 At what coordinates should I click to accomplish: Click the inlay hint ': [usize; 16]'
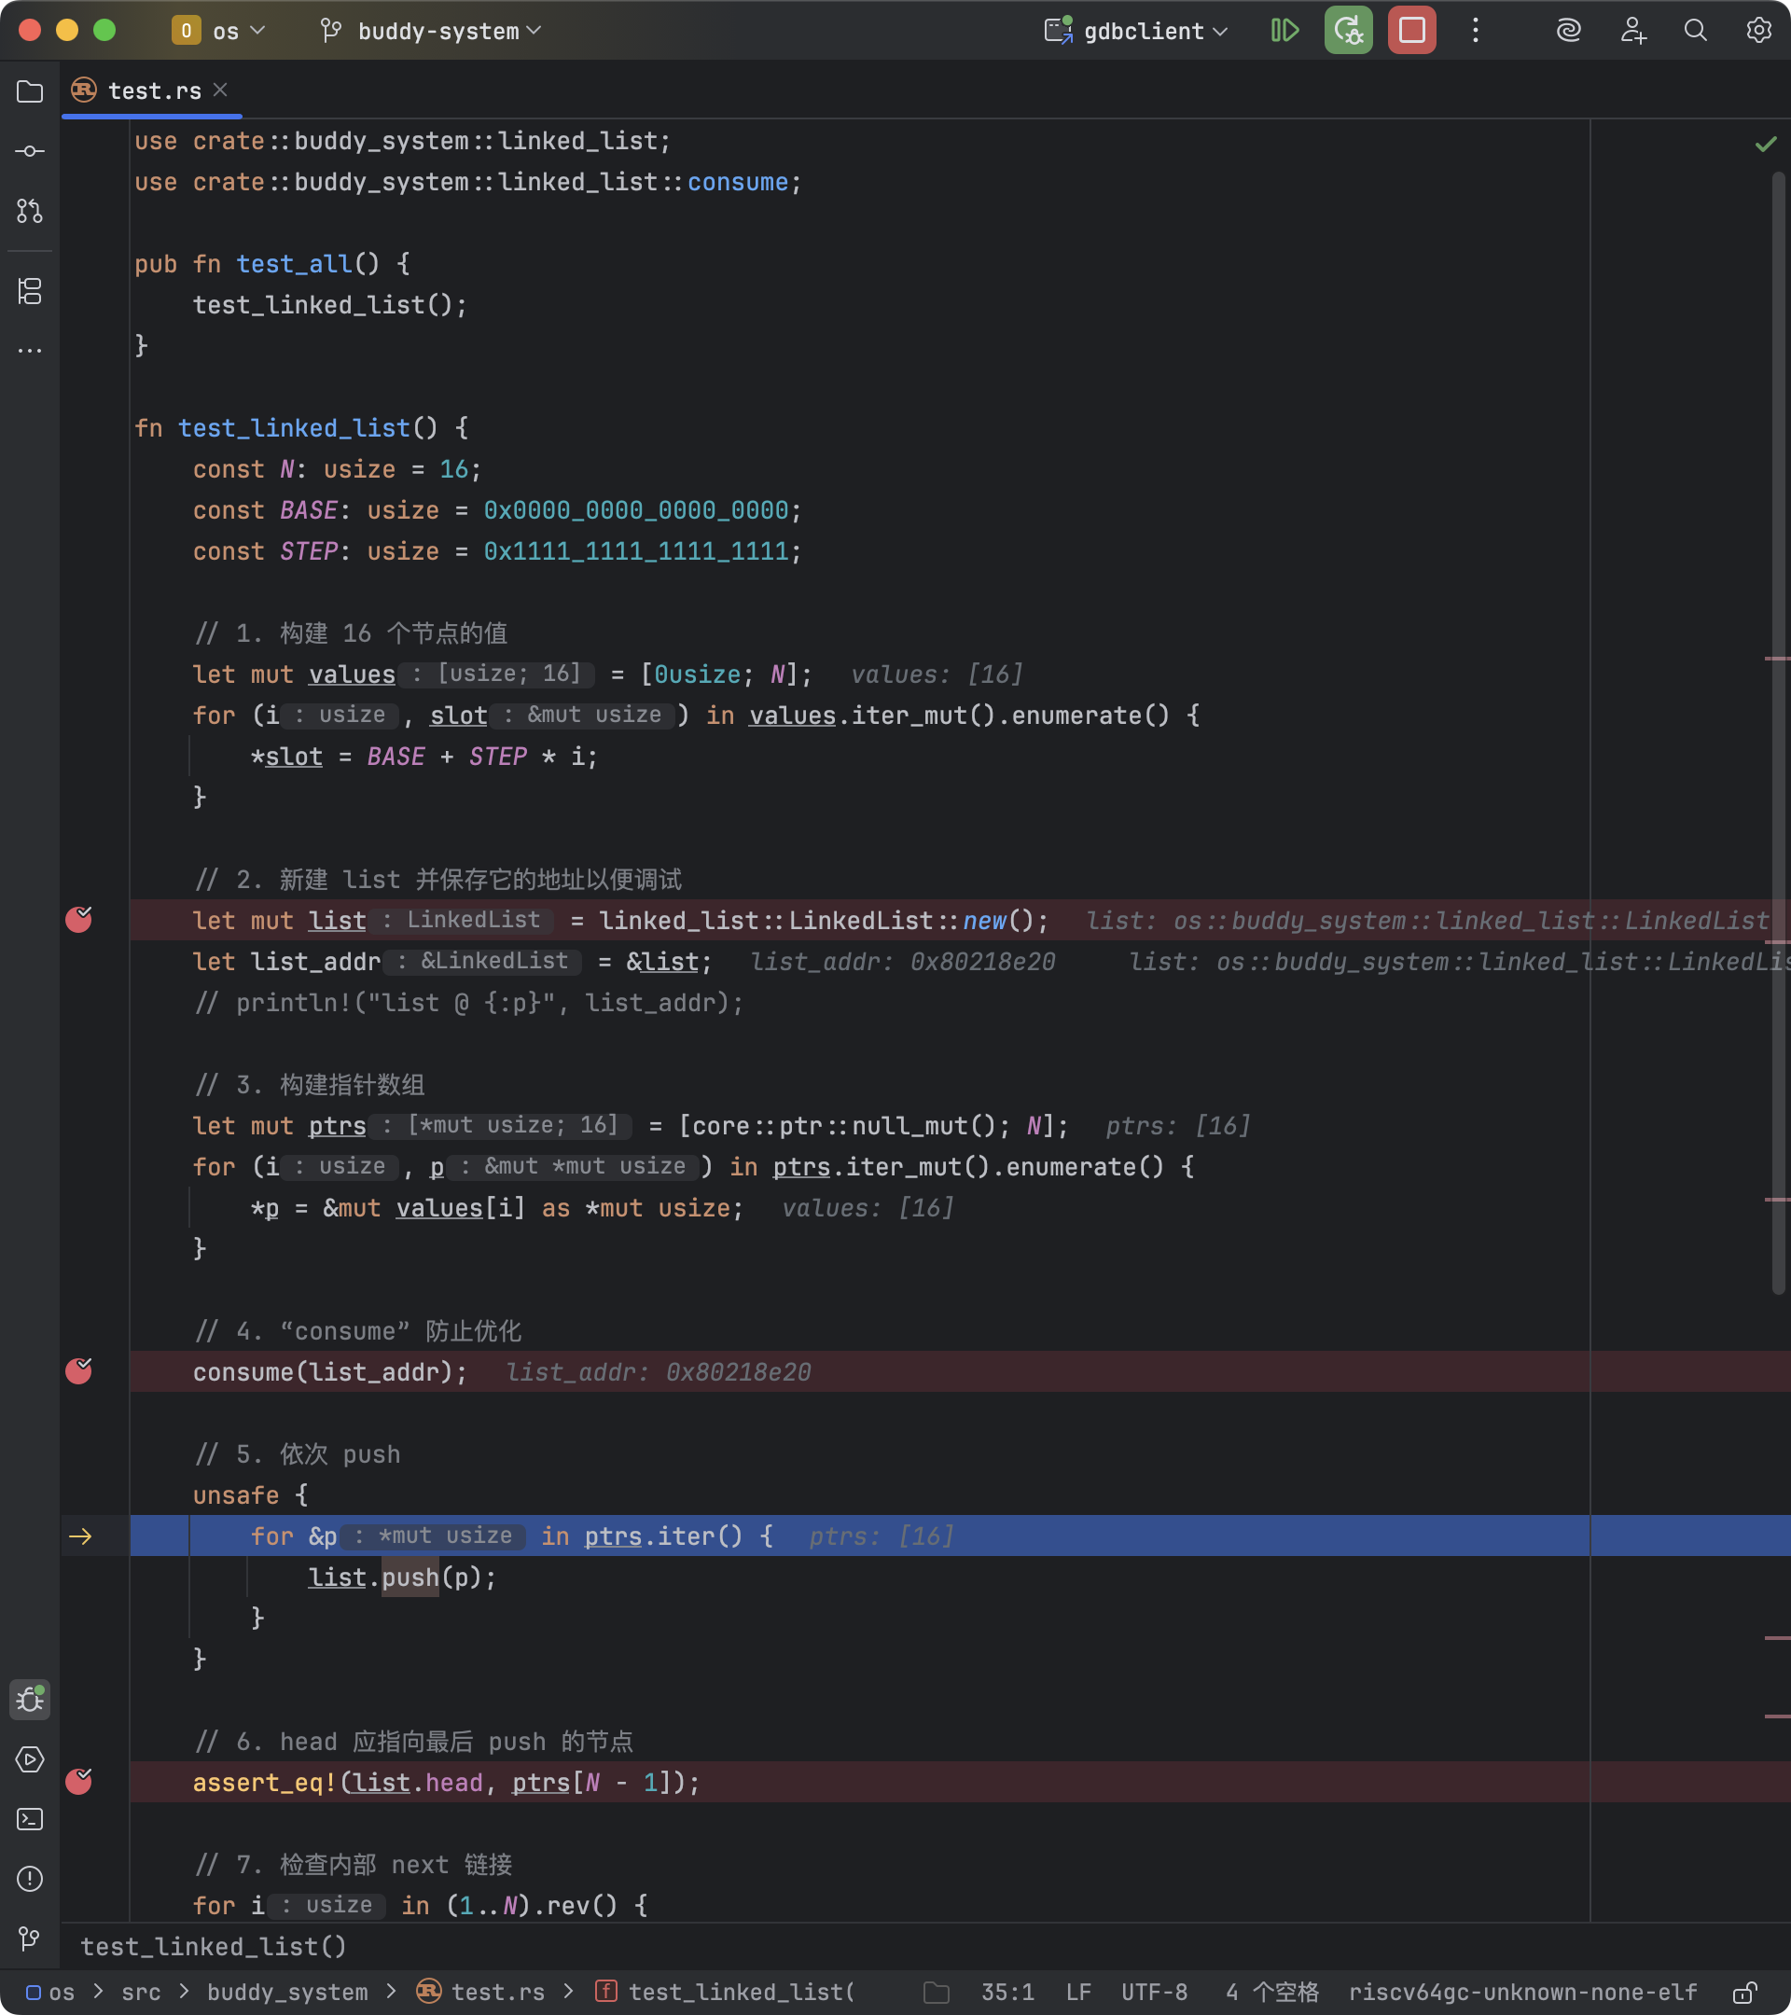pos(497,674)
